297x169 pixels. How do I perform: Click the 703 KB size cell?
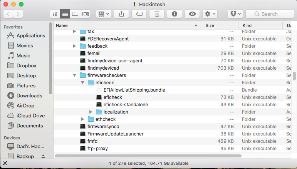click(x=225, y=68)
